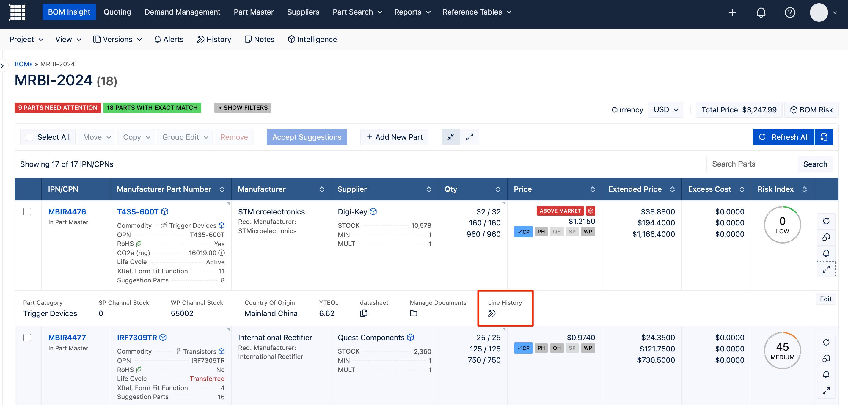Toggle the CP price tag for IRF7309TR

pyautogui.click(x=523, y=348)
